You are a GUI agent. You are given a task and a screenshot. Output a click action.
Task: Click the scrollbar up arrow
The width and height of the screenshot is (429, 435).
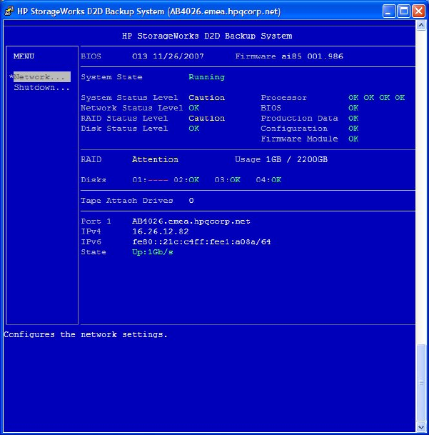pos(421,26)
